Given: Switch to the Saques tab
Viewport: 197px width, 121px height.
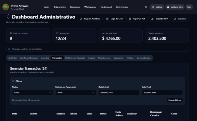Looking at the screenshot, I should [x=92, y=58].
